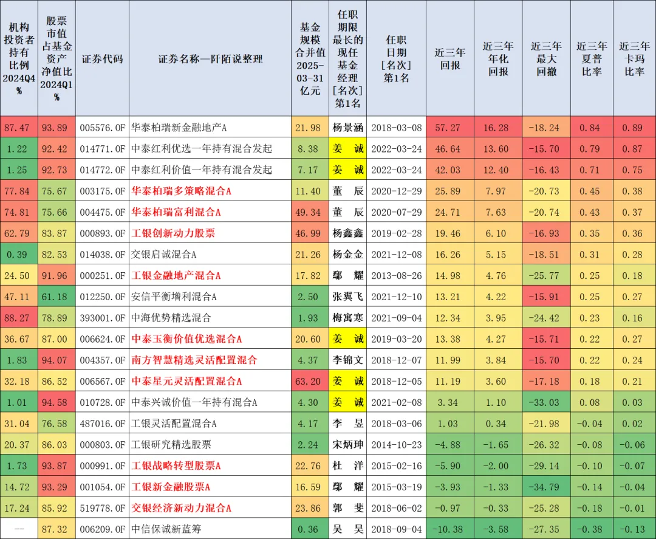Select the 证券名称—阡陌说整理 column header
656x539 pixels.
coord(210,58)
